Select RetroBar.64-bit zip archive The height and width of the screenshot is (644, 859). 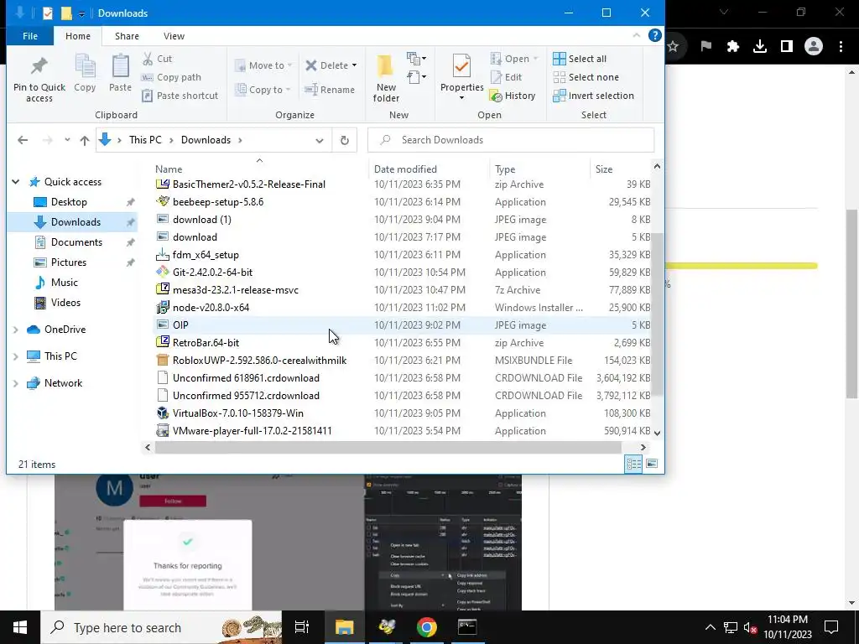click(206, 343)
